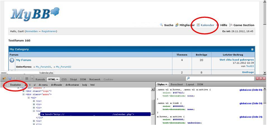
Task: Open the Konsole tab in Firebug
Action: click(40, 79)
